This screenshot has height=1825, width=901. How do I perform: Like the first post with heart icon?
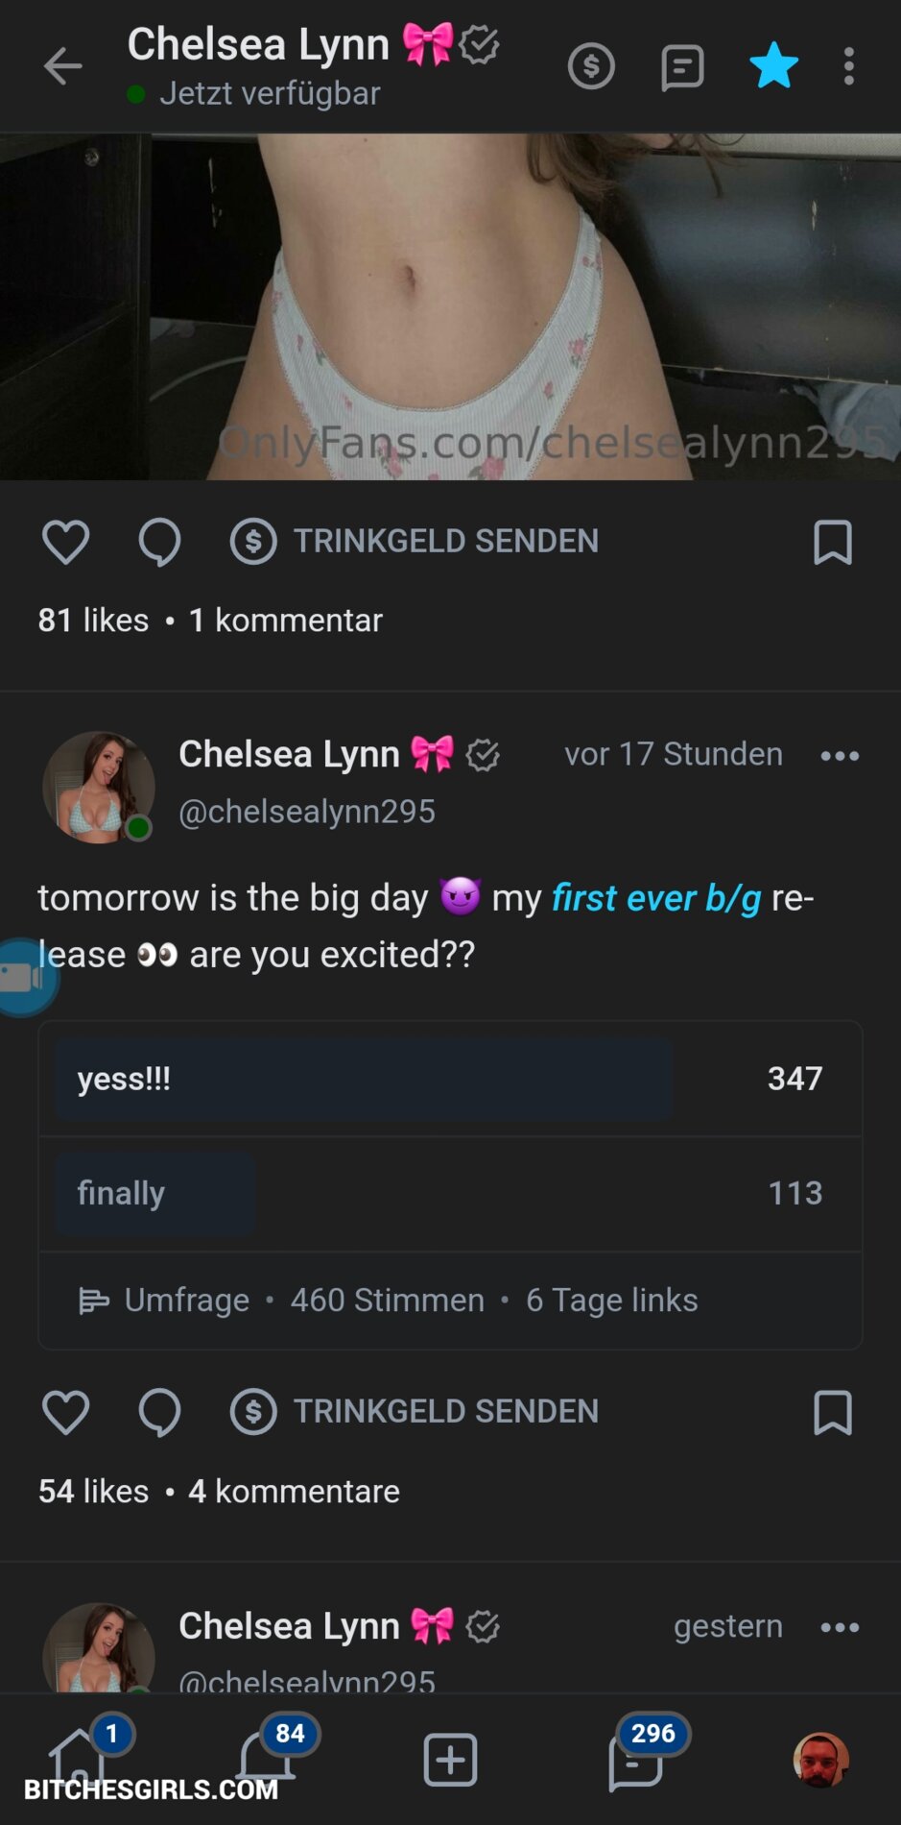(65, 542)
